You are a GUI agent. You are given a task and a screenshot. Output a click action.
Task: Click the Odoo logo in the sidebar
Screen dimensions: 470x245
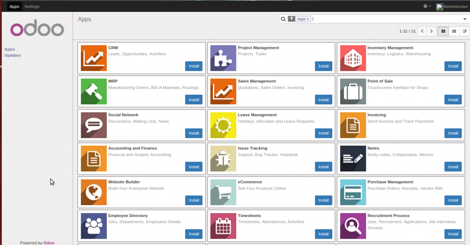[37, 28]
